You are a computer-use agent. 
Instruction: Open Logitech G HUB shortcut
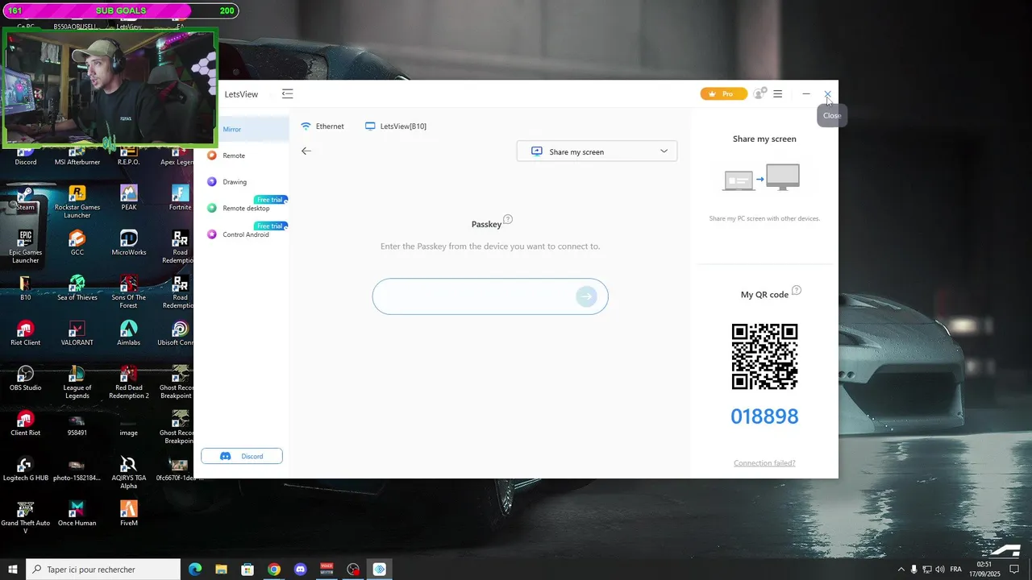coord(26,469)
